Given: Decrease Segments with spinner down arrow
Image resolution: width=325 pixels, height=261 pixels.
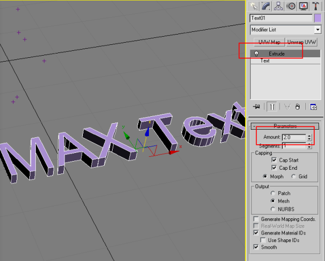Looking at the screenshot, I should coord(309,148).
